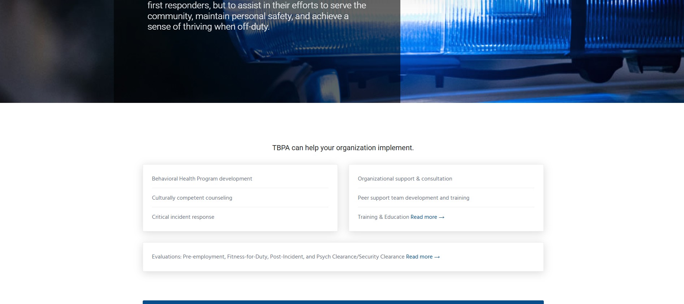684x304 pixels.
Task: Click the 'sense of thriving when off-duty' text line
Action: (208, 27)
